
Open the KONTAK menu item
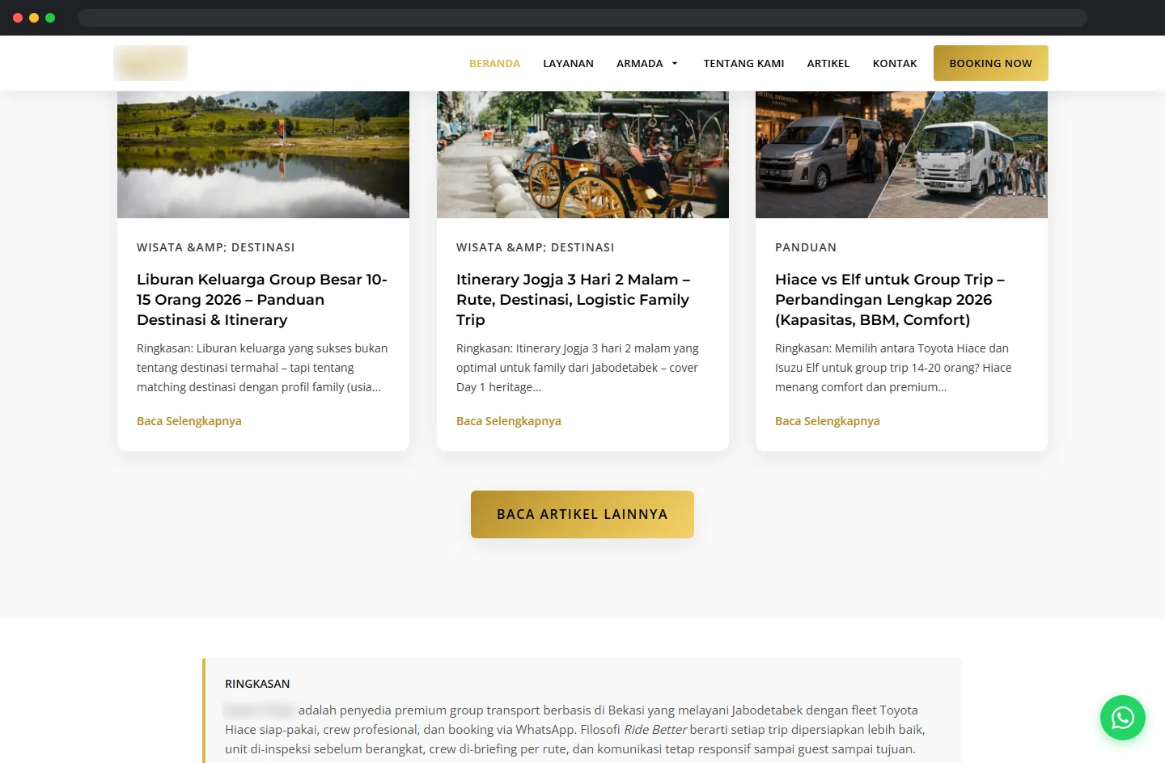pos(895,63)
